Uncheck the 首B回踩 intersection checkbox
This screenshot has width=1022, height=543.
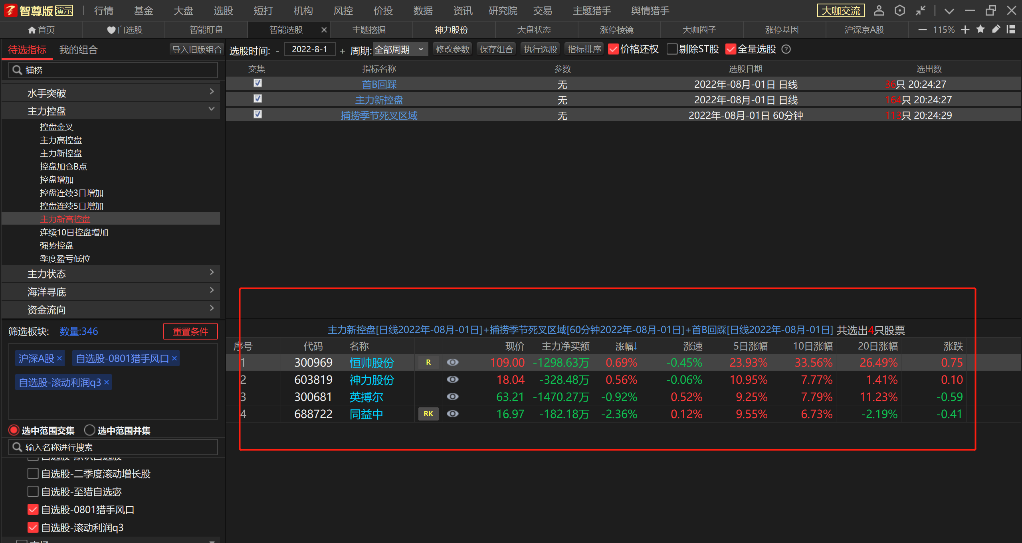(x=257, y=83)
